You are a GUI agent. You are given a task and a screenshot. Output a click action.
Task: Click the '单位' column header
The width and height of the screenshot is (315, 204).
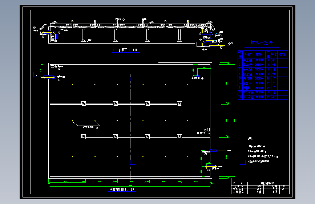coord(274,54)
